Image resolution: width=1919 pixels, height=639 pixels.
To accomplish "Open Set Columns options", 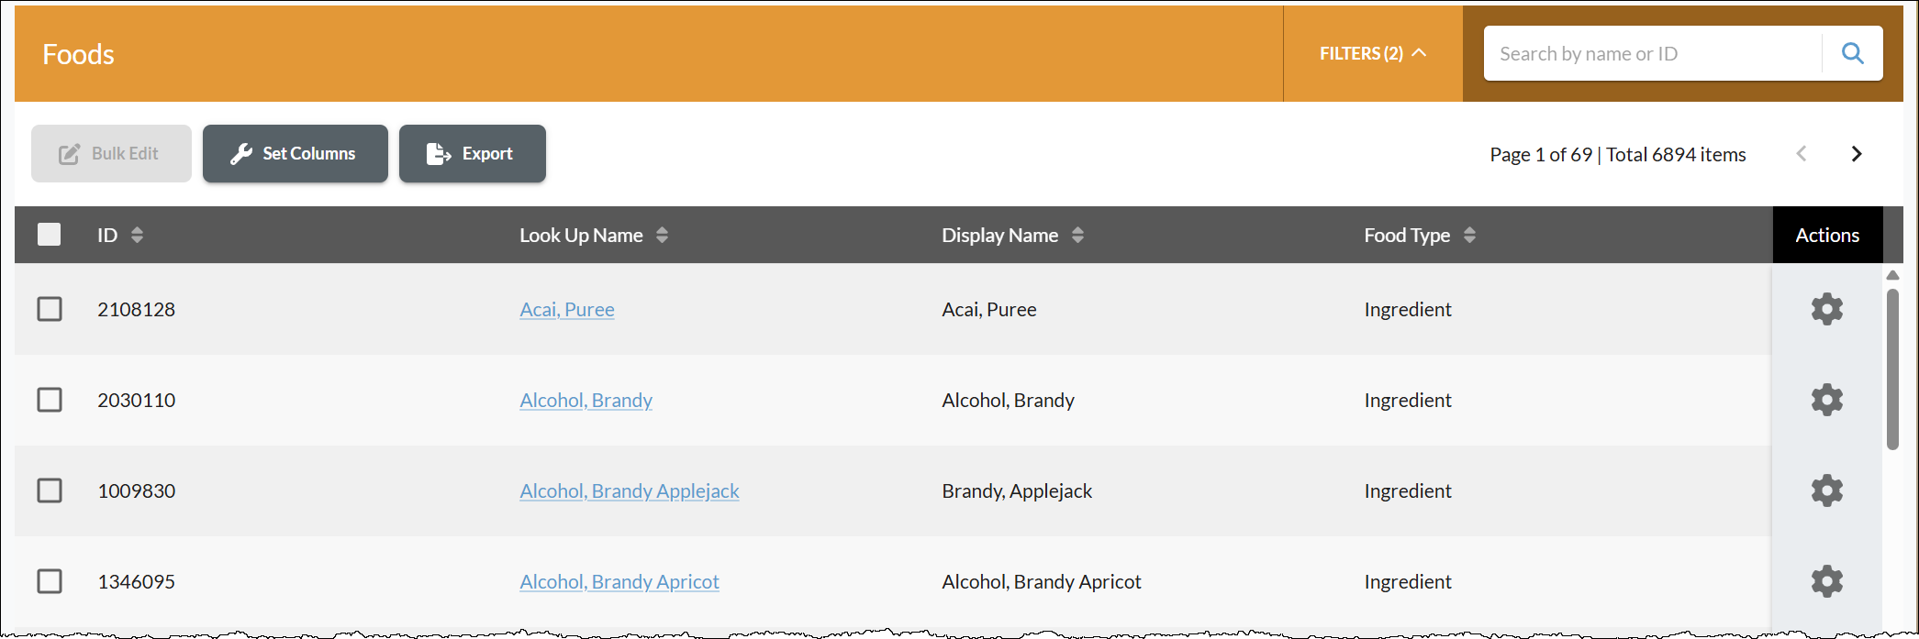I will click(295, 153).
